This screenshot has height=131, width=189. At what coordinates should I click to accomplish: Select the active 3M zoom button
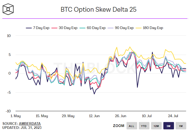169,126
